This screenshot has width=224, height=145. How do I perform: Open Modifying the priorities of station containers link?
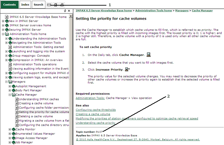click(137, 118)
